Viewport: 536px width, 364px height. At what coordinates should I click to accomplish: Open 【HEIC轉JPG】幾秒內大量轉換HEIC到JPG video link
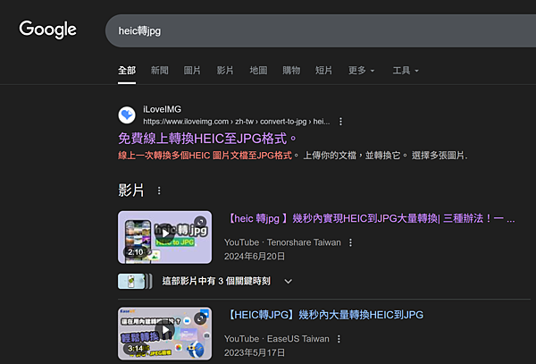(324, 315)
